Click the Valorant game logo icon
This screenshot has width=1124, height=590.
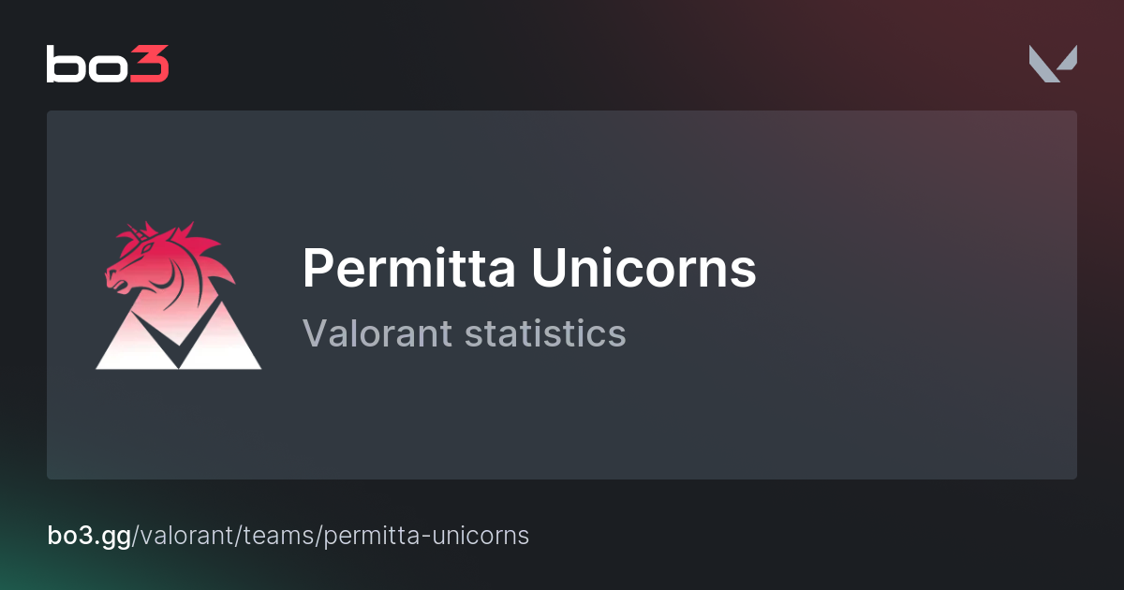1053,64
